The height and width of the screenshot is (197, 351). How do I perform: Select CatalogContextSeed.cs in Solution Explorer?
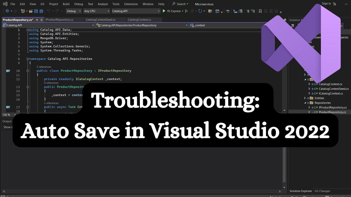[334, 89]
